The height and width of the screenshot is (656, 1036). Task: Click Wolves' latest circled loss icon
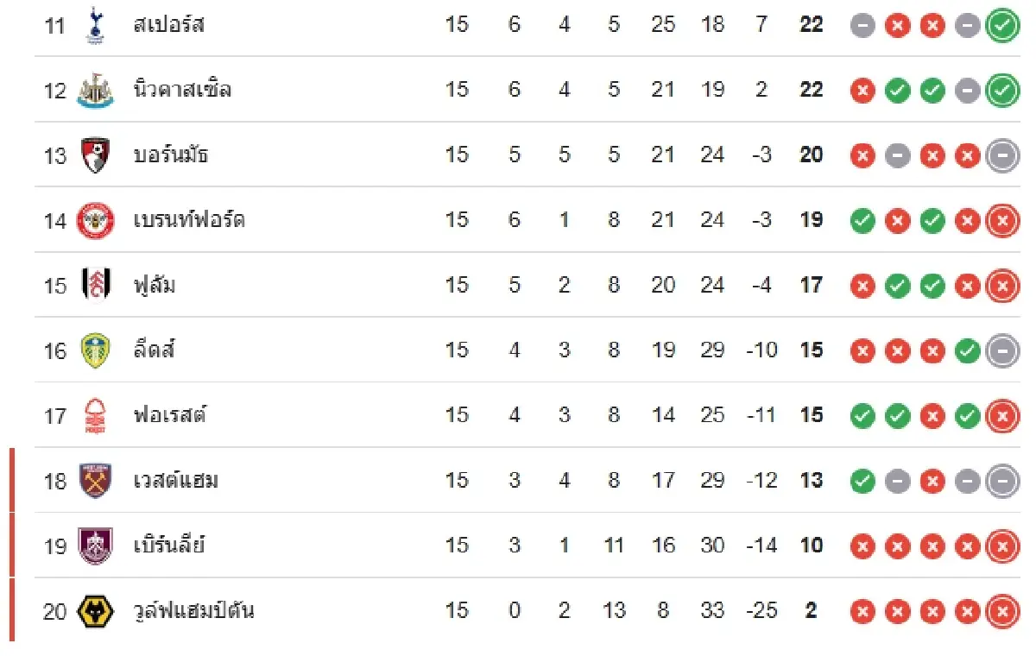click(x=1002, y=611)
